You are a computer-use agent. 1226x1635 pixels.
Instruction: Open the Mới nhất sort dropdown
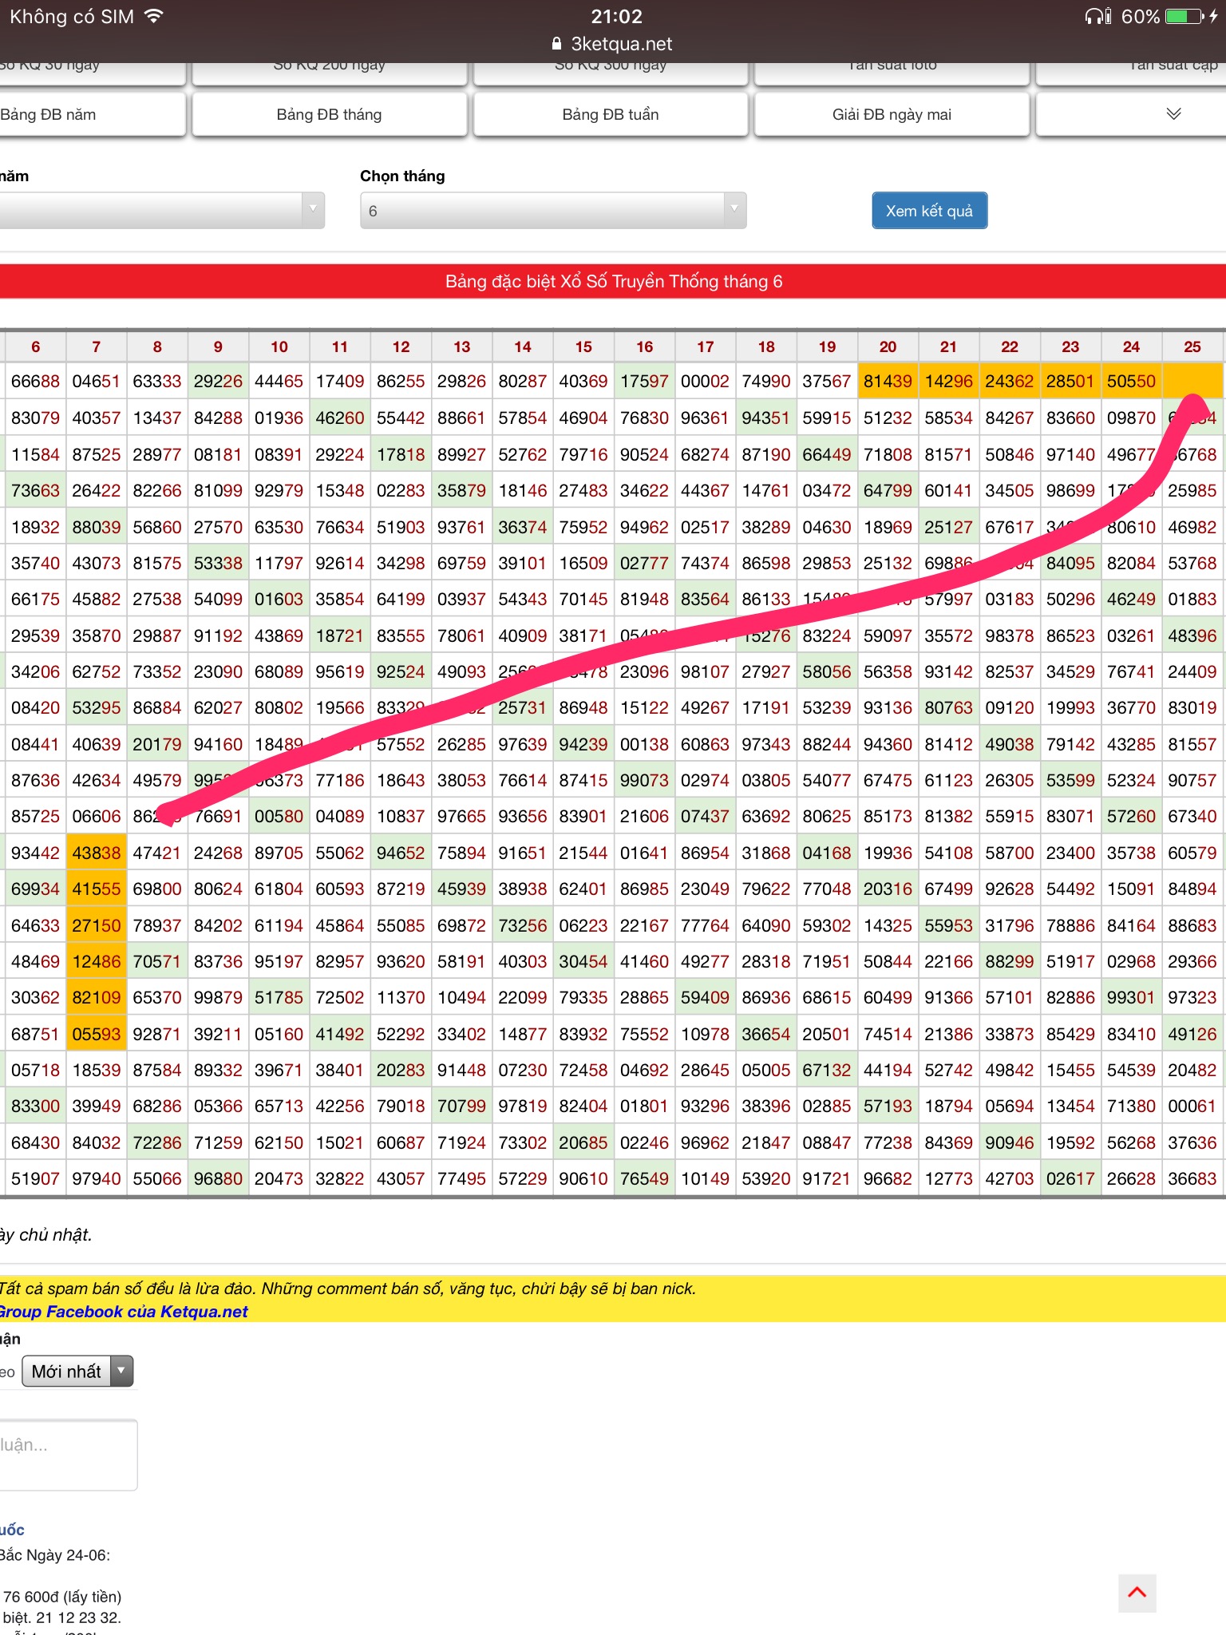(77, 1372)
